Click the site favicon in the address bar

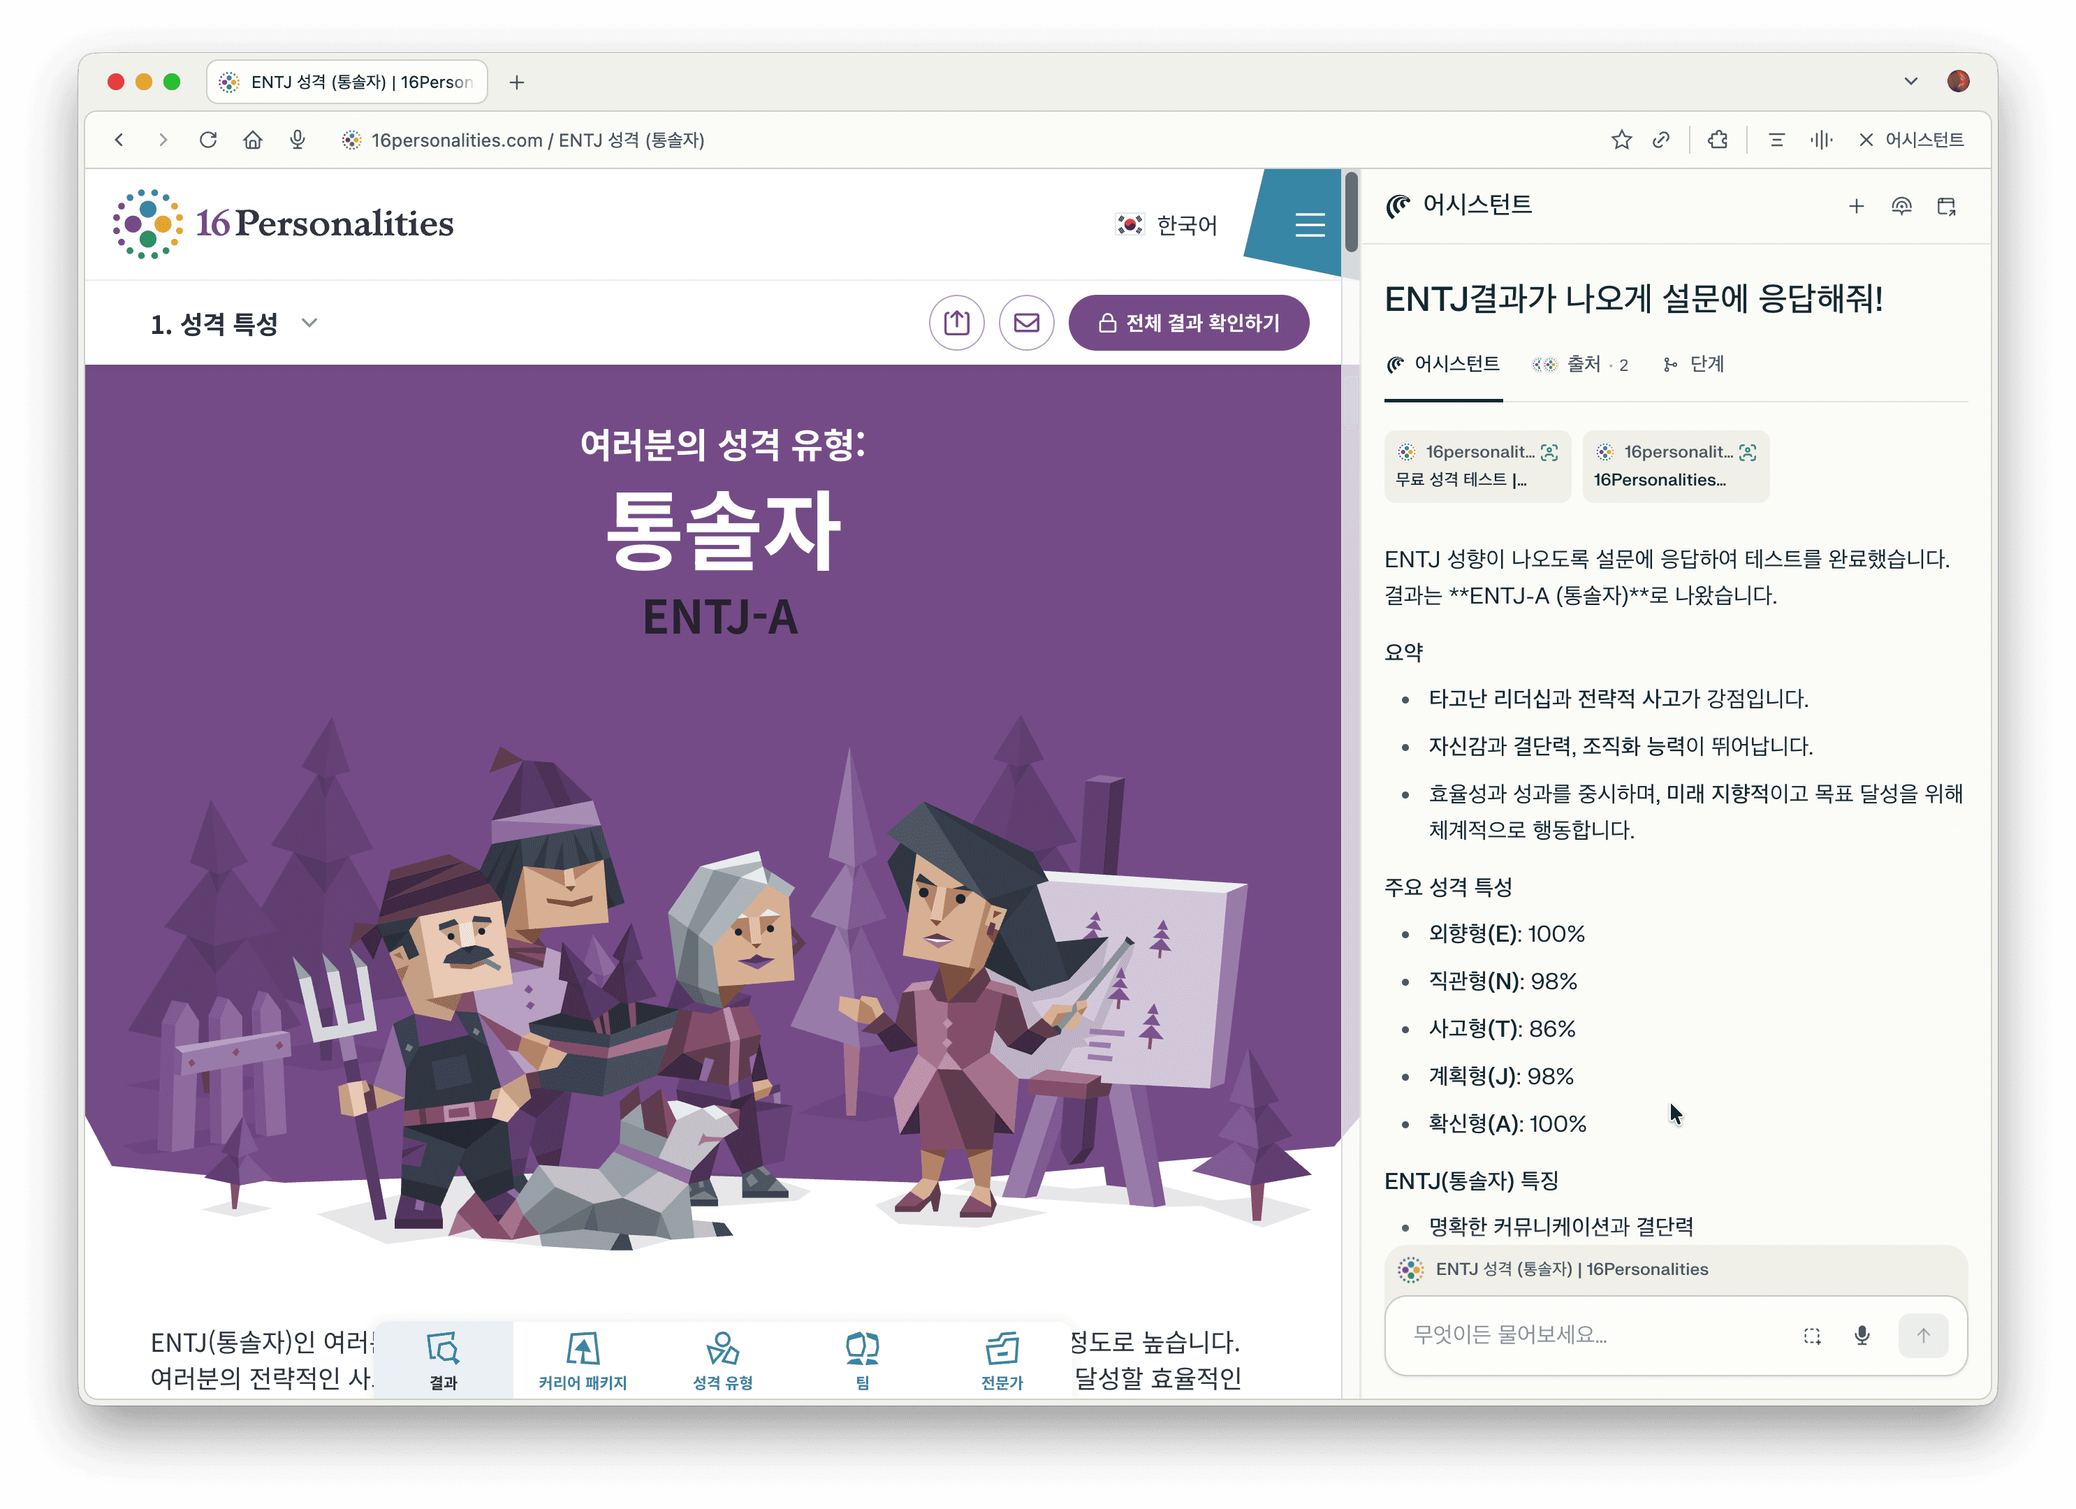tap(351, 140)
